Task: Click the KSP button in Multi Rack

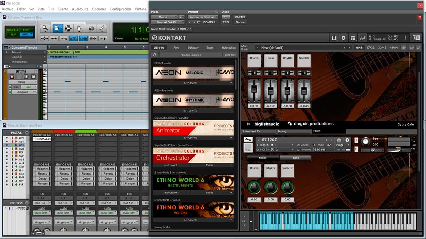Action: (404, 47)
